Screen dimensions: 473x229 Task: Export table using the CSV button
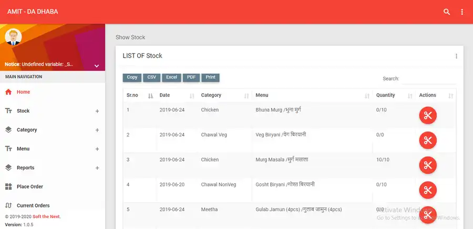(151, 78)
